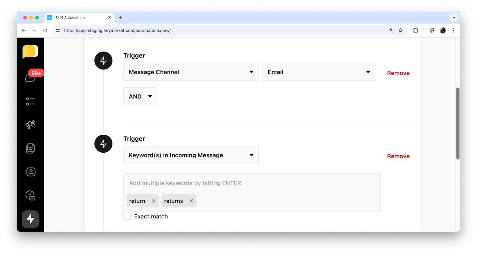Open the contacts icon in sidebar
This screenshot has height=254, width=477.
click(x=30, y=172)
